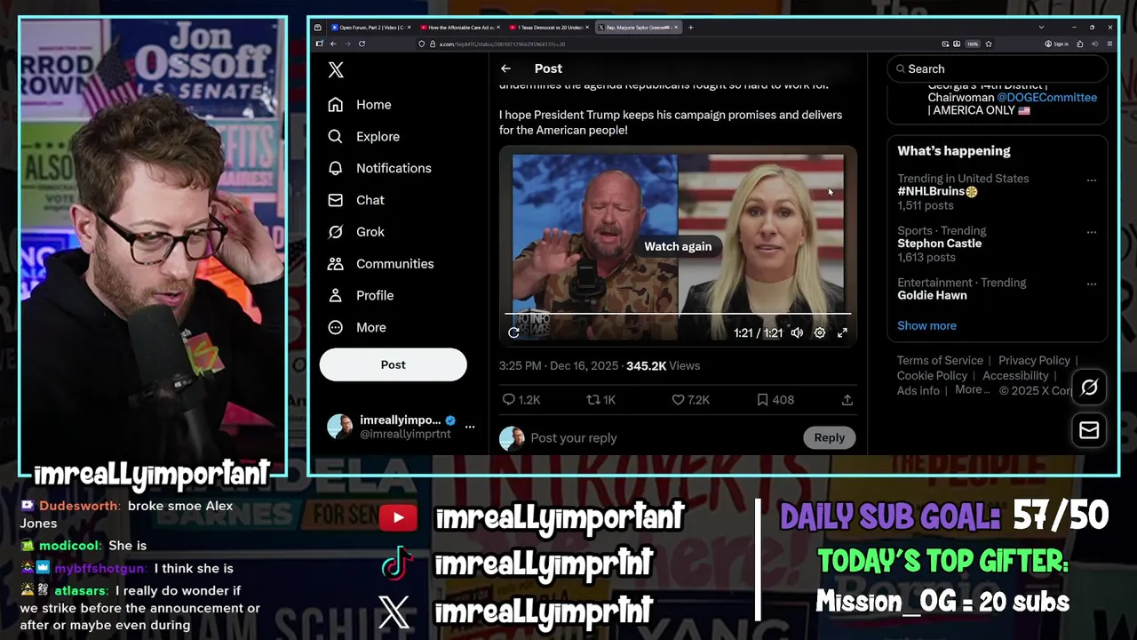1137x640 pixels.
Task: Open the Explore page
Action: (363, 136)
